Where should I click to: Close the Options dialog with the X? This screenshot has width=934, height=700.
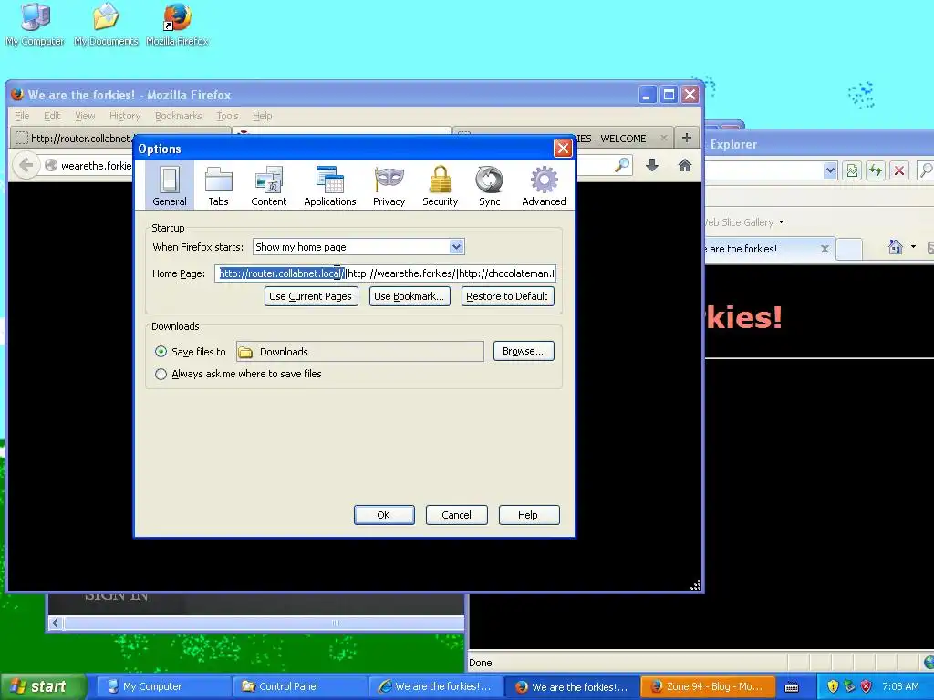563,149
